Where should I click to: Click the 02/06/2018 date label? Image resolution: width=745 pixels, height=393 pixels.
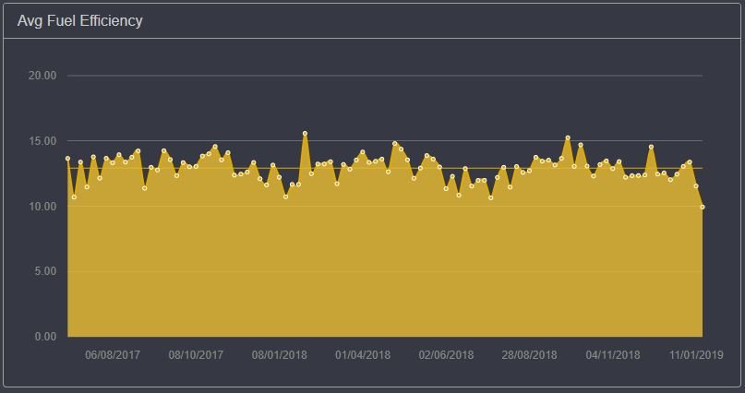point(446,355)
